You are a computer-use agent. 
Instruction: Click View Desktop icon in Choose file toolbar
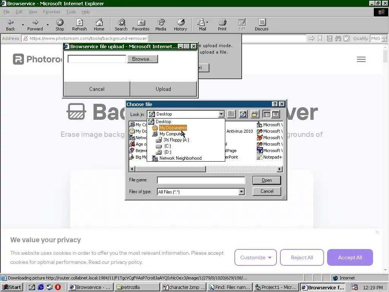243,114
